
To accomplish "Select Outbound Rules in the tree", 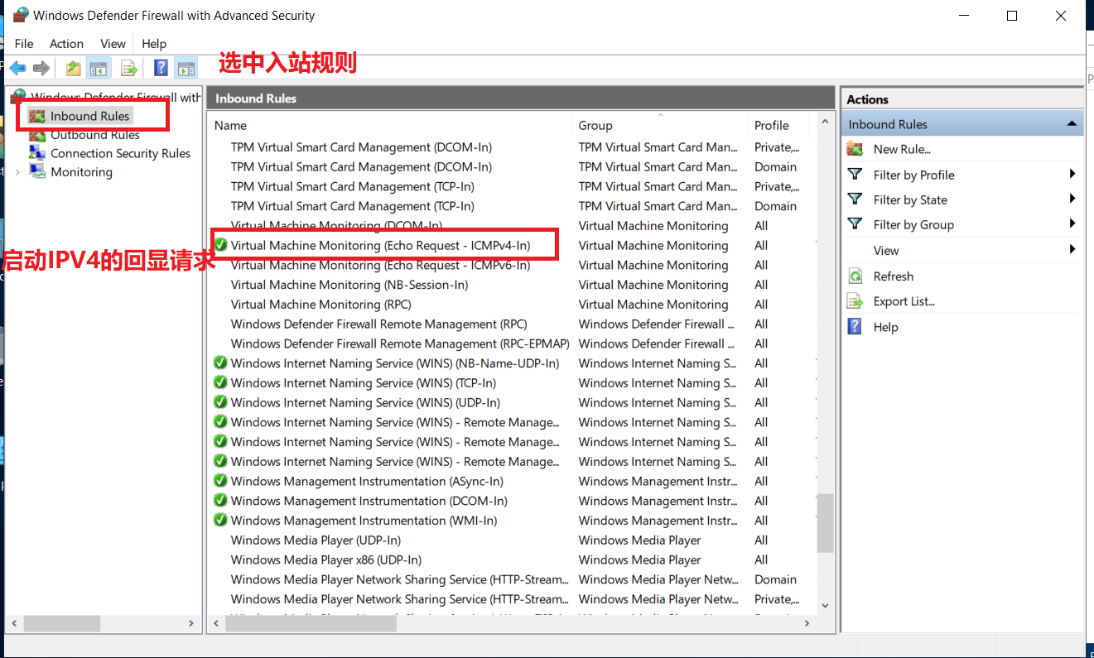I will tap(94, 135).
